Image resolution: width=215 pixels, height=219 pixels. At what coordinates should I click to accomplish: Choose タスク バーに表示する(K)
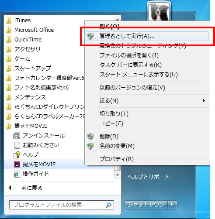[131, 65]
